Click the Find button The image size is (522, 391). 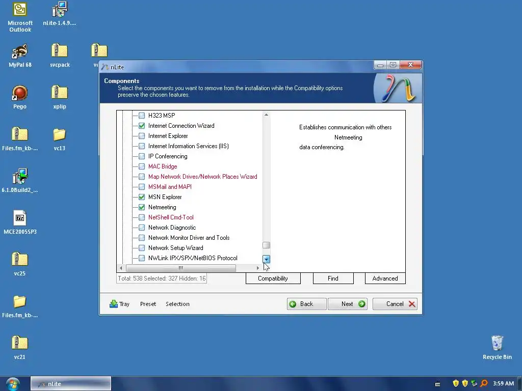pyautogui.click(x=333, y=278)
